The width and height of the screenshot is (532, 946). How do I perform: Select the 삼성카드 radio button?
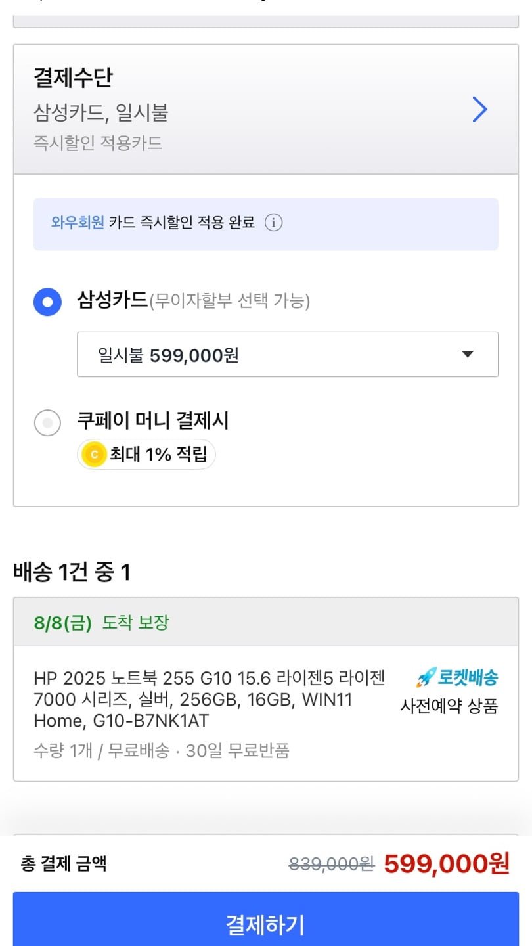pos(47,302)
